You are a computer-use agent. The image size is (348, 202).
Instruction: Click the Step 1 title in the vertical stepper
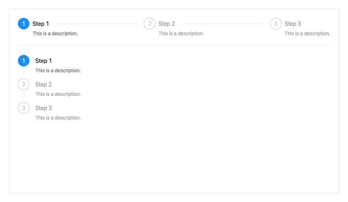44,61
